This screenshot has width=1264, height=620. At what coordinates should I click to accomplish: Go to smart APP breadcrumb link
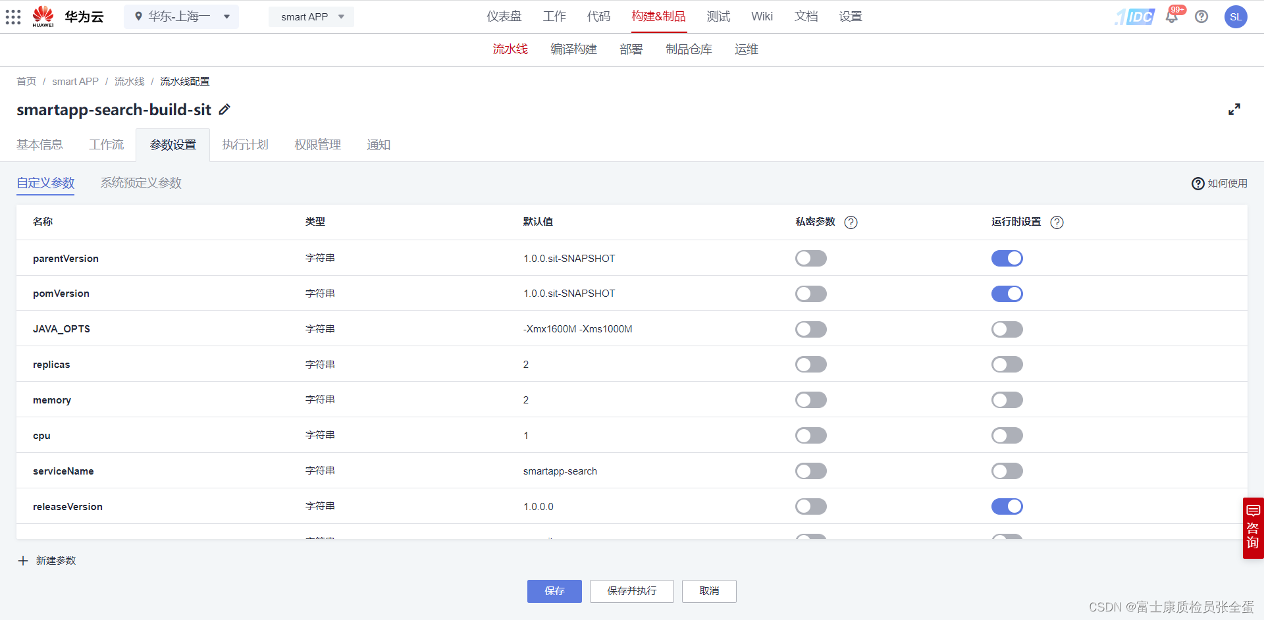tap(75, 82)
